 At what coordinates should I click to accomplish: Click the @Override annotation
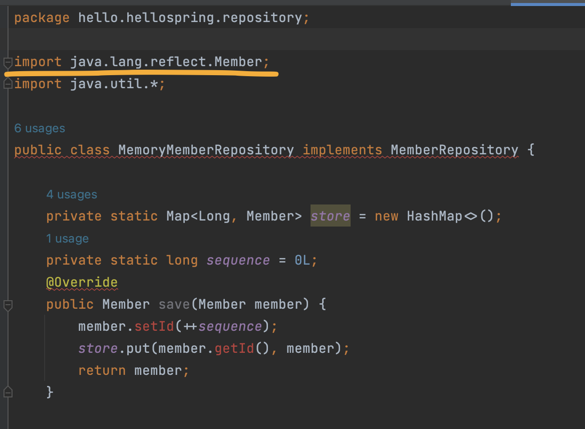[x=82, y=282]
